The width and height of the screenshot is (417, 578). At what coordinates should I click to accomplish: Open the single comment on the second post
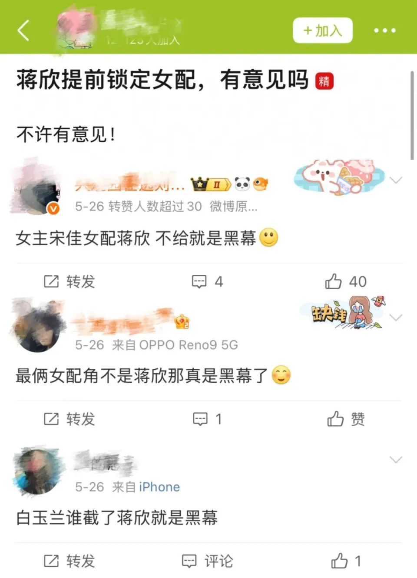point(207,419)
